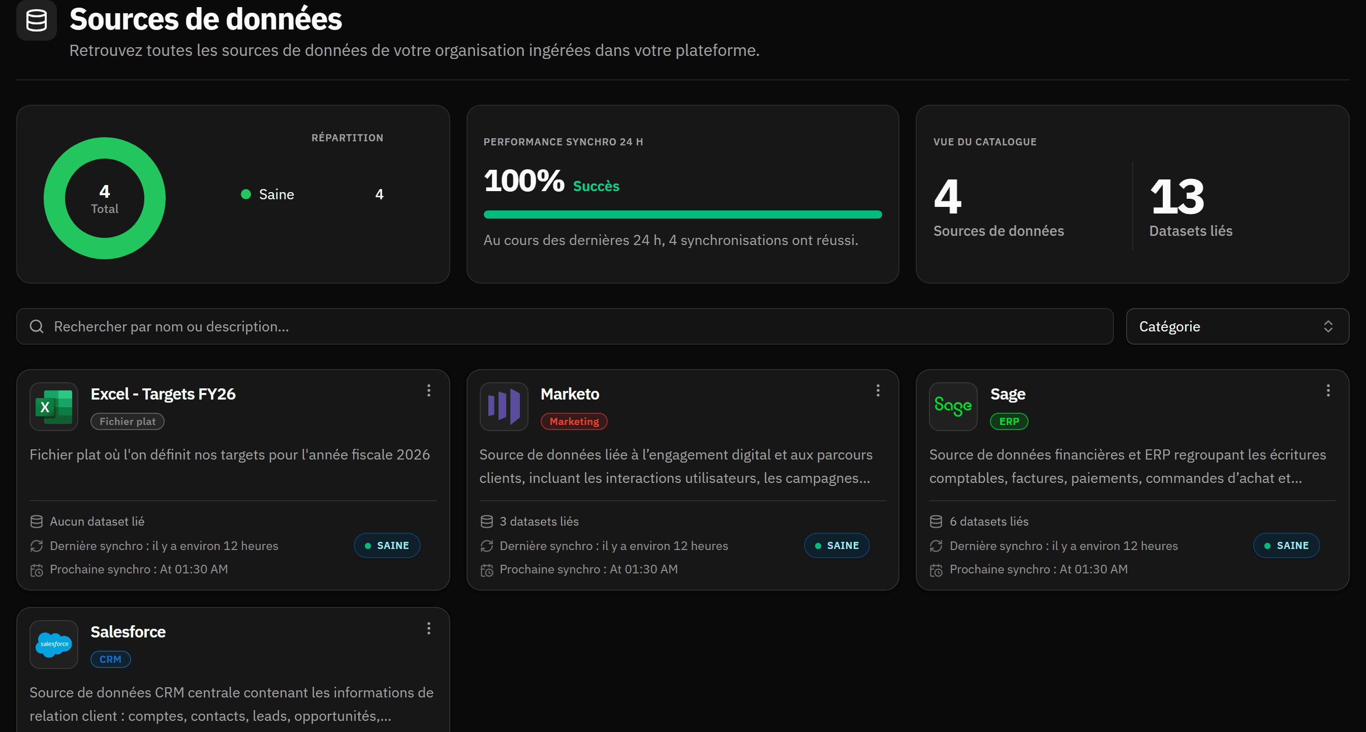
Task: Click the database icon beside the page title
Action: [x=36, y=20]
